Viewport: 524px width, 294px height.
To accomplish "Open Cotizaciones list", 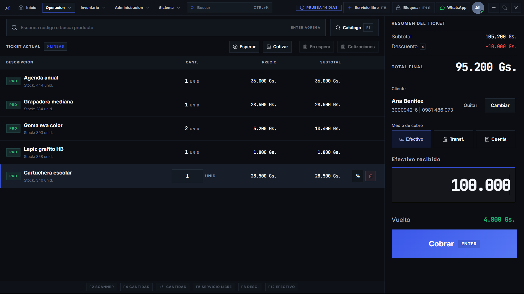I will (358, 47).
